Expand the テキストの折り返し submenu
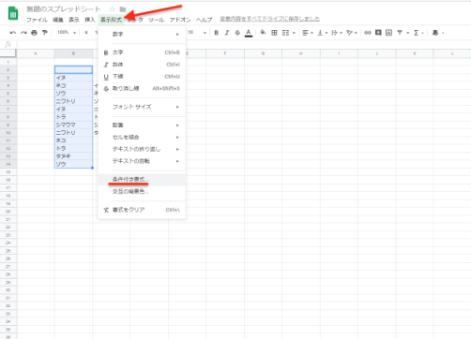 (142, 149)
